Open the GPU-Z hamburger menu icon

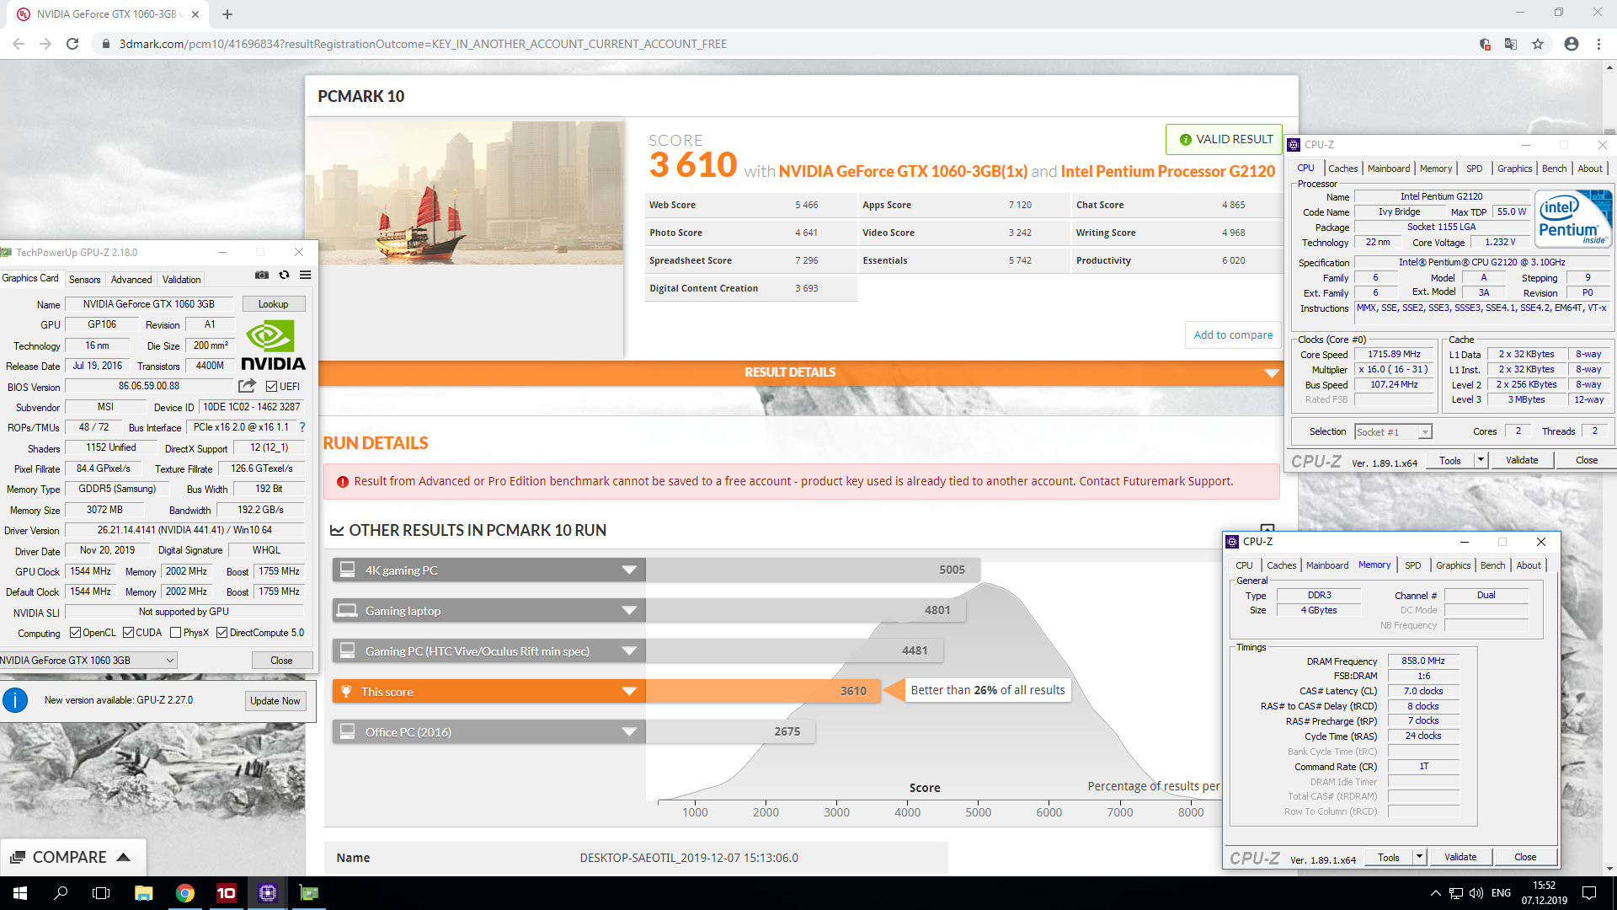pos(305,275)
